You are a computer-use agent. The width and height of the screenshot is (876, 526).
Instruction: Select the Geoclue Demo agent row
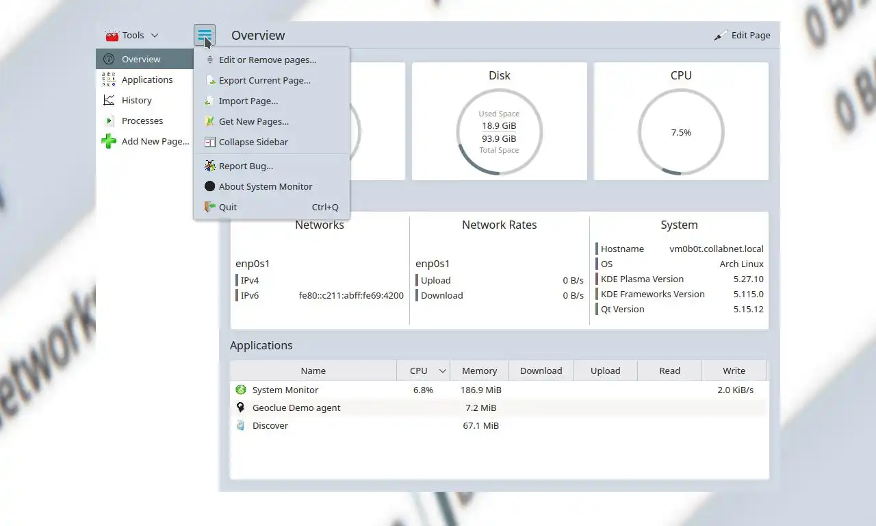pyautogui.click(x=499, y=408)
